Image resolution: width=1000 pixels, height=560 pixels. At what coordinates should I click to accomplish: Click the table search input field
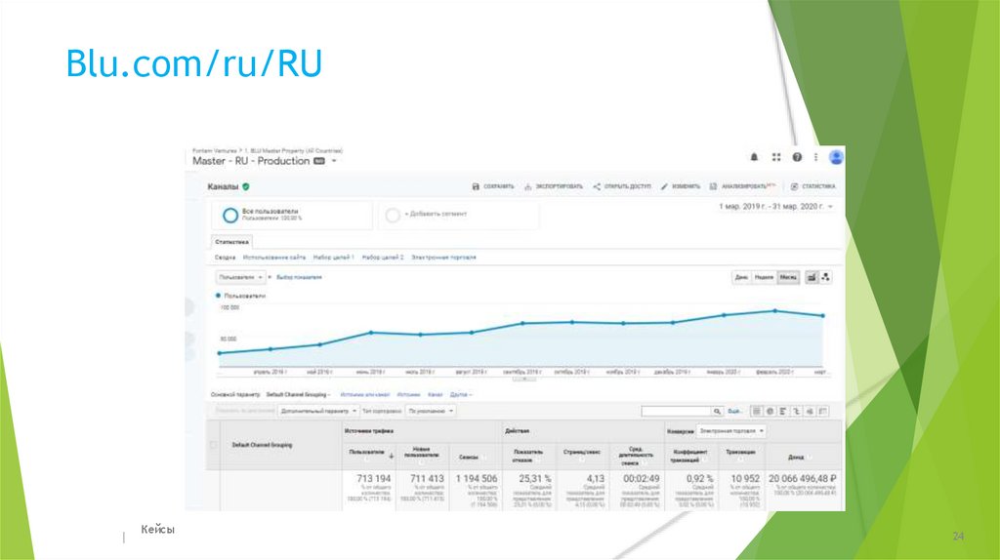tap(676, 412)
